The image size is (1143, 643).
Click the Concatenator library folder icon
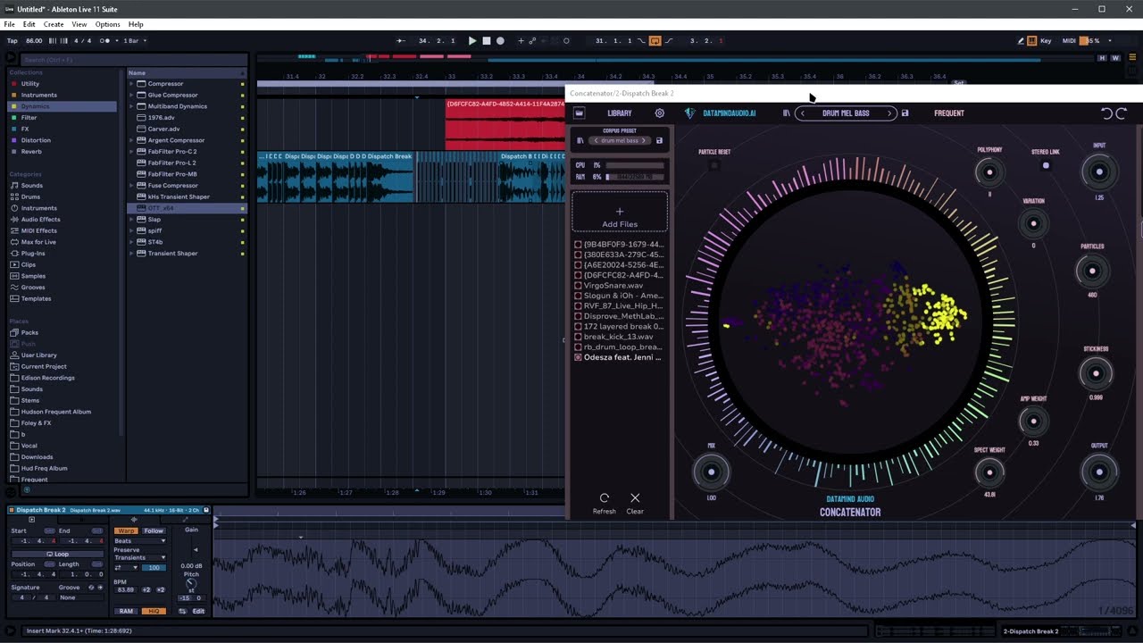tap(579, 113)
